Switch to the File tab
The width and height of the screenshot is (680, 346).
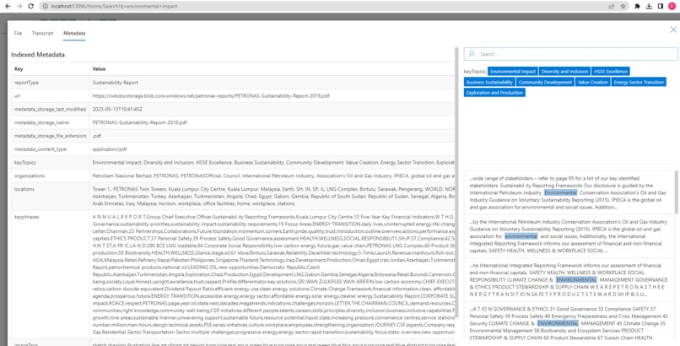coord(18,33)
